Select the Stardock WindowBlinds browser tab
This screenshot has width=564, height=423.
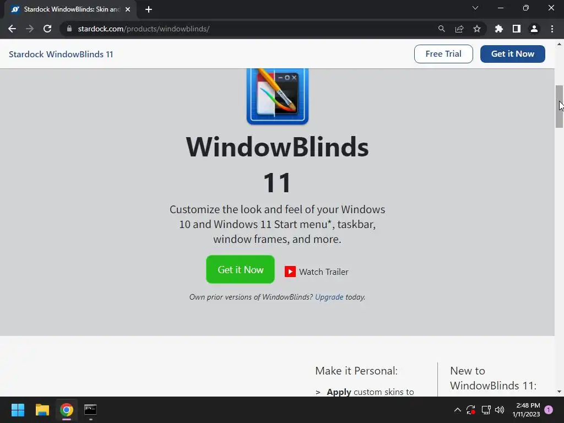pyautogui.click(x=70, y=9)
